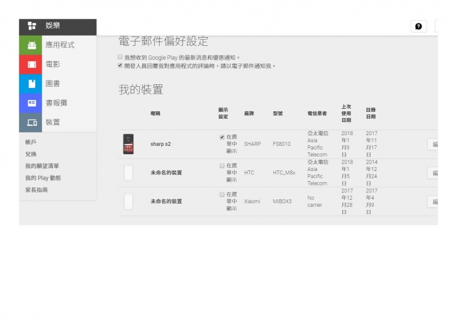Click edit button for sharp s2 row
The height and width of the screenshot is (320, 453).
click(x=432, y=144)
